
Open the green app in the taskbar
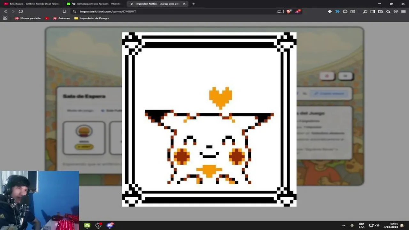pos(87,225)
